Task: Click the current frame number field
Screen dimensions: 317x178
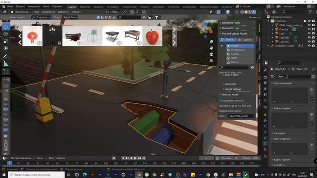Action: tap(206, 158)
